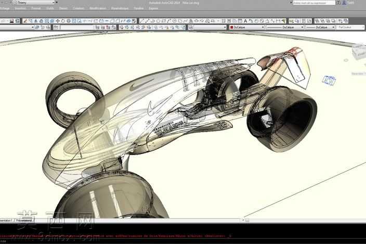Open the Modification menu

pos(98,8)
